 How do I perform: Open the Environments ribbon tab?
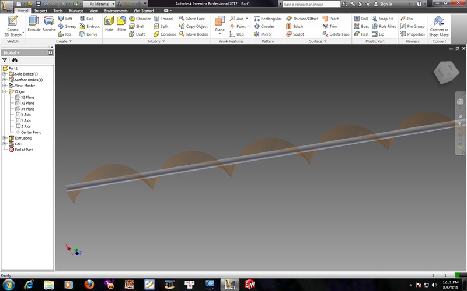tap(116, 10)
